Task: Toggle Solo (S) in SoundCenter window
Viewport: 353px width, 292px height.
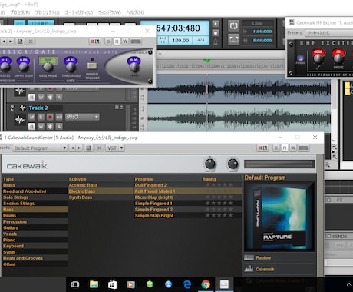Action: coord(276,148)
